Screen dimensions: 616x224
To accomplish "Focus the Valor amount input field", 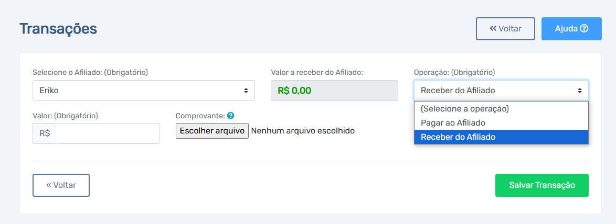I will point(108,133).
